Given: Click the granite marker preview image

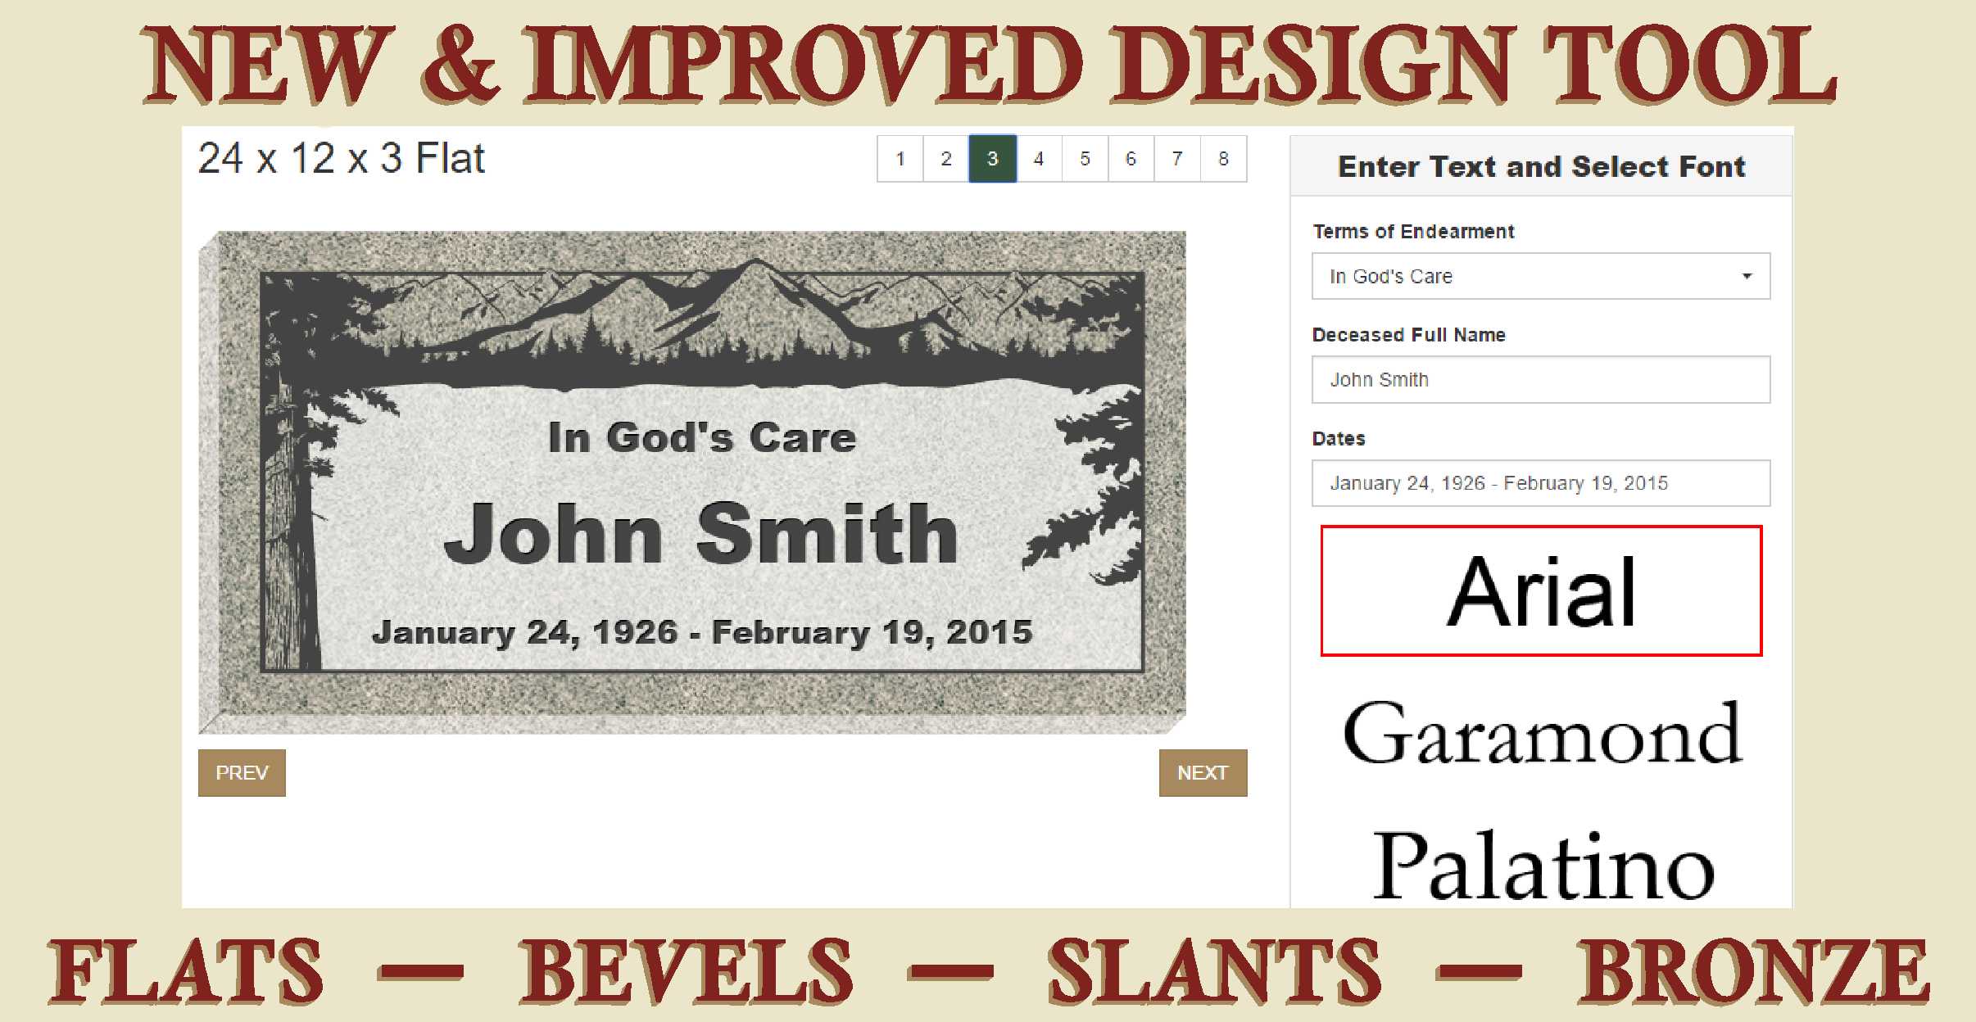Looking at the screenshot, I should 692,482.
